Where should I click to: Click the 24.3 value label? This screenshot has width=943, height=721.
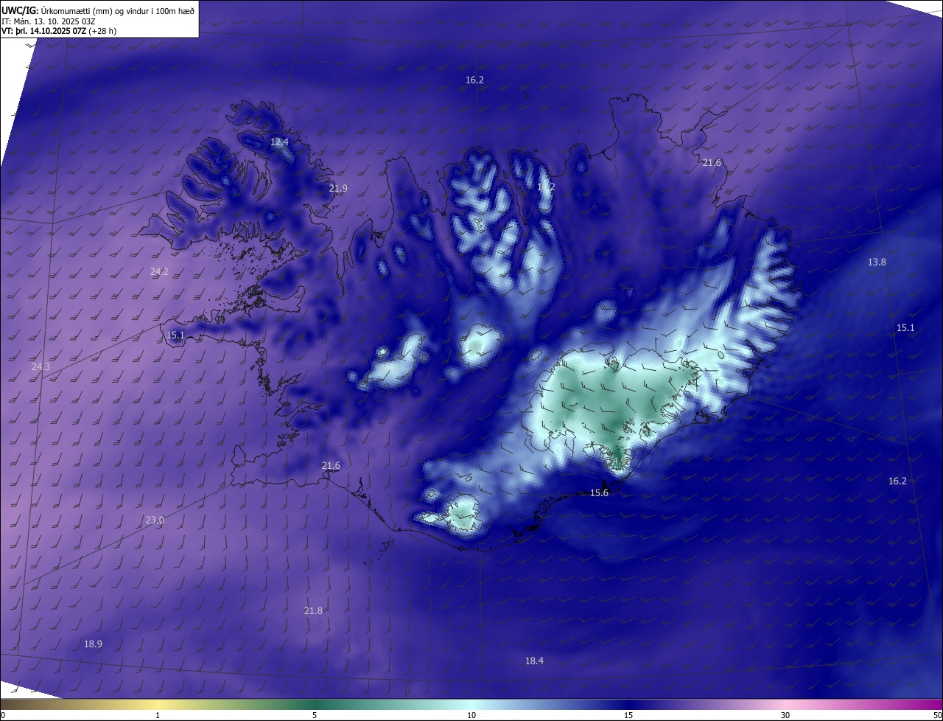pyautogui.click(x=41, y=366)
